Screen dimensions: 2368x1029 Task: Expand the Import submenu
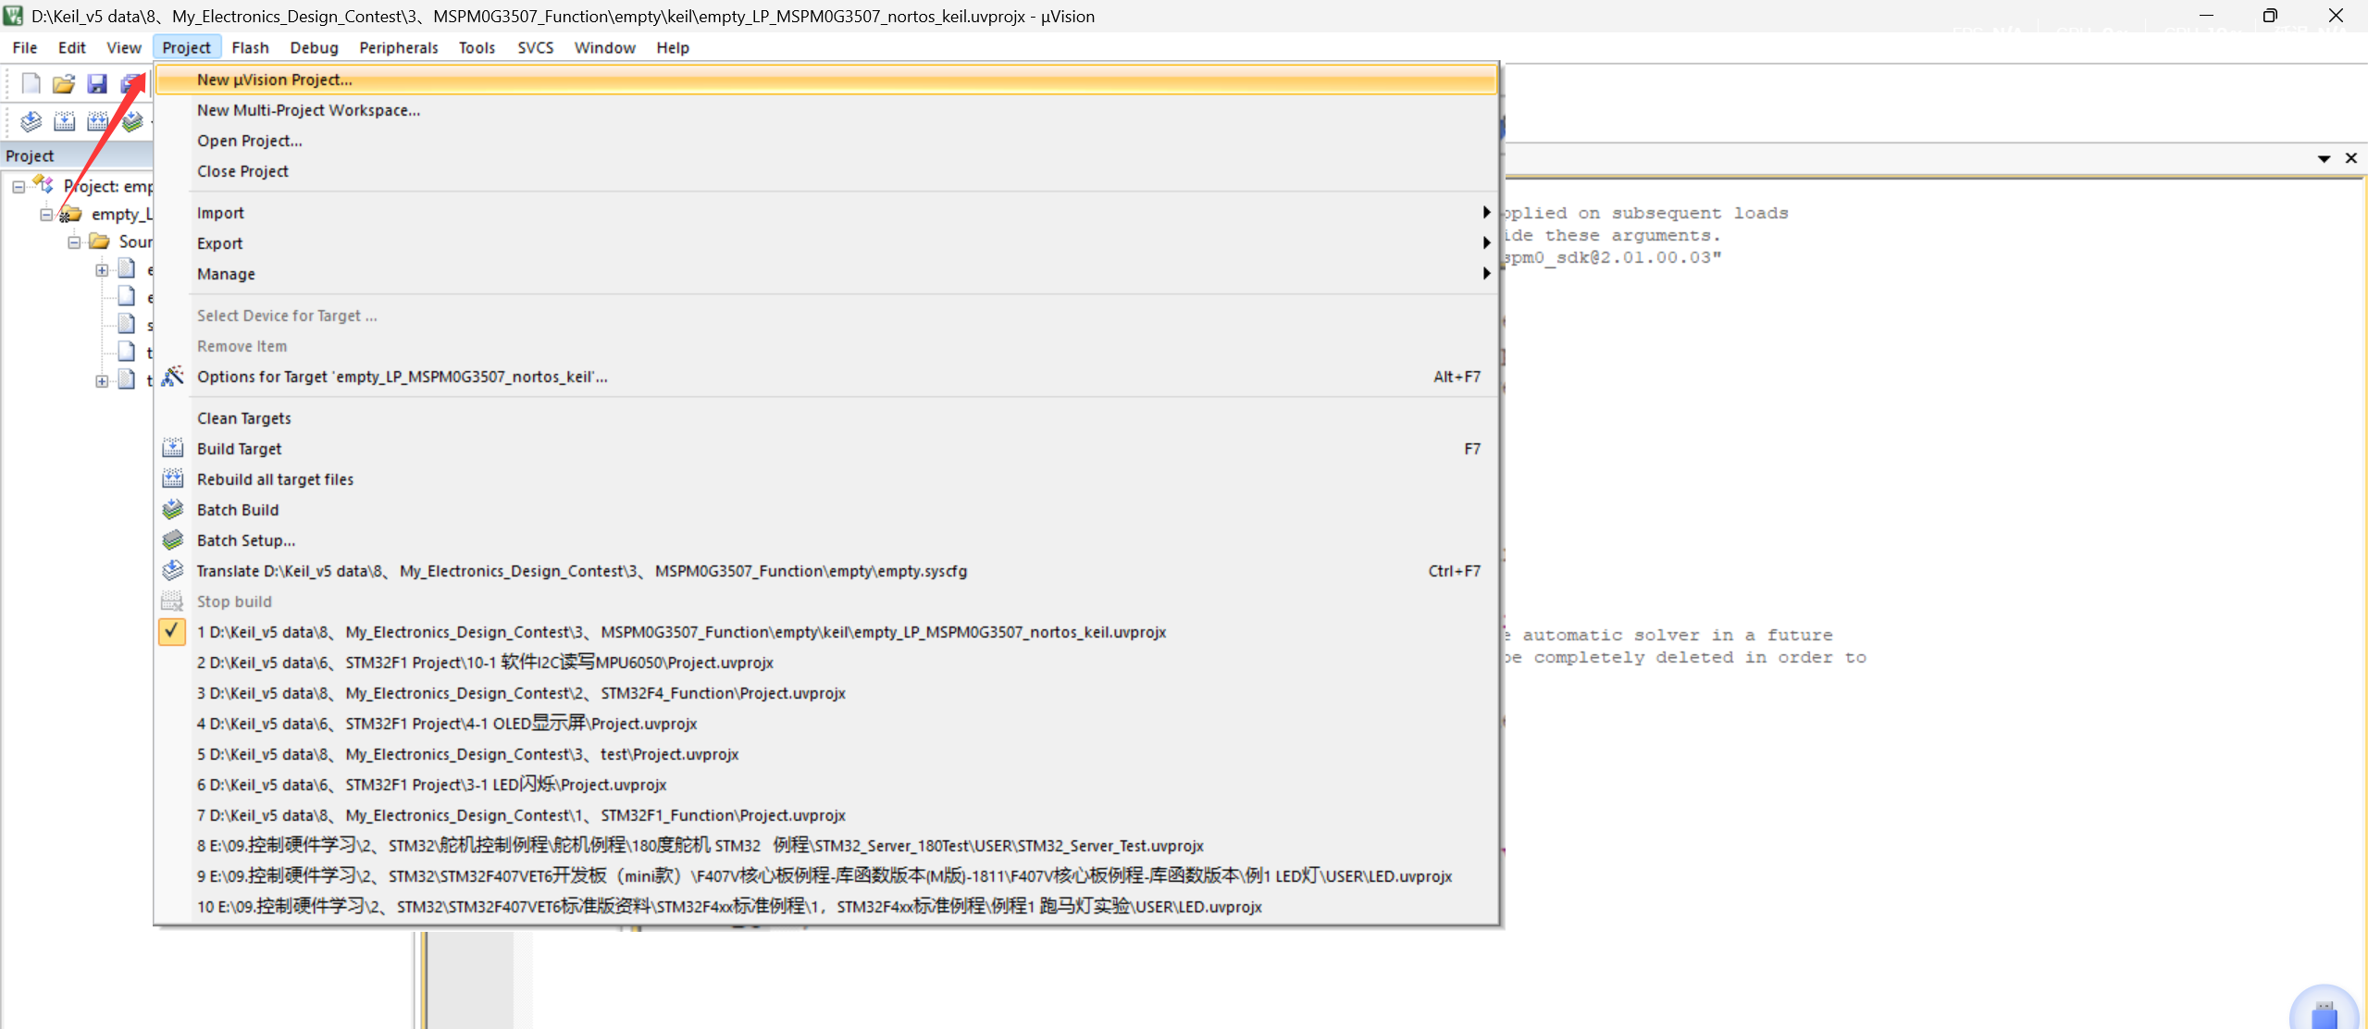click(x=220, y=213)
